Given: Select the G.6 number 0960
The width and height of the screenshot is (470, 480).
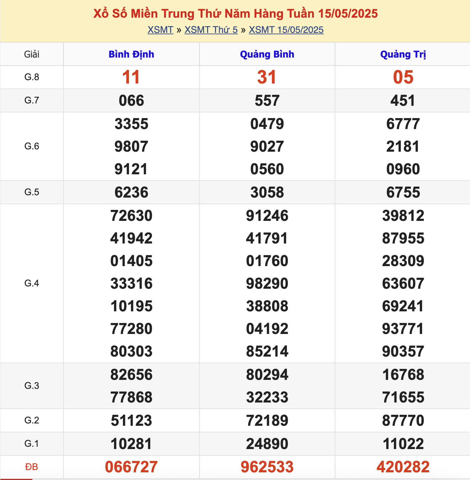Looking at the screenshot, I should [x=403, y=169].
